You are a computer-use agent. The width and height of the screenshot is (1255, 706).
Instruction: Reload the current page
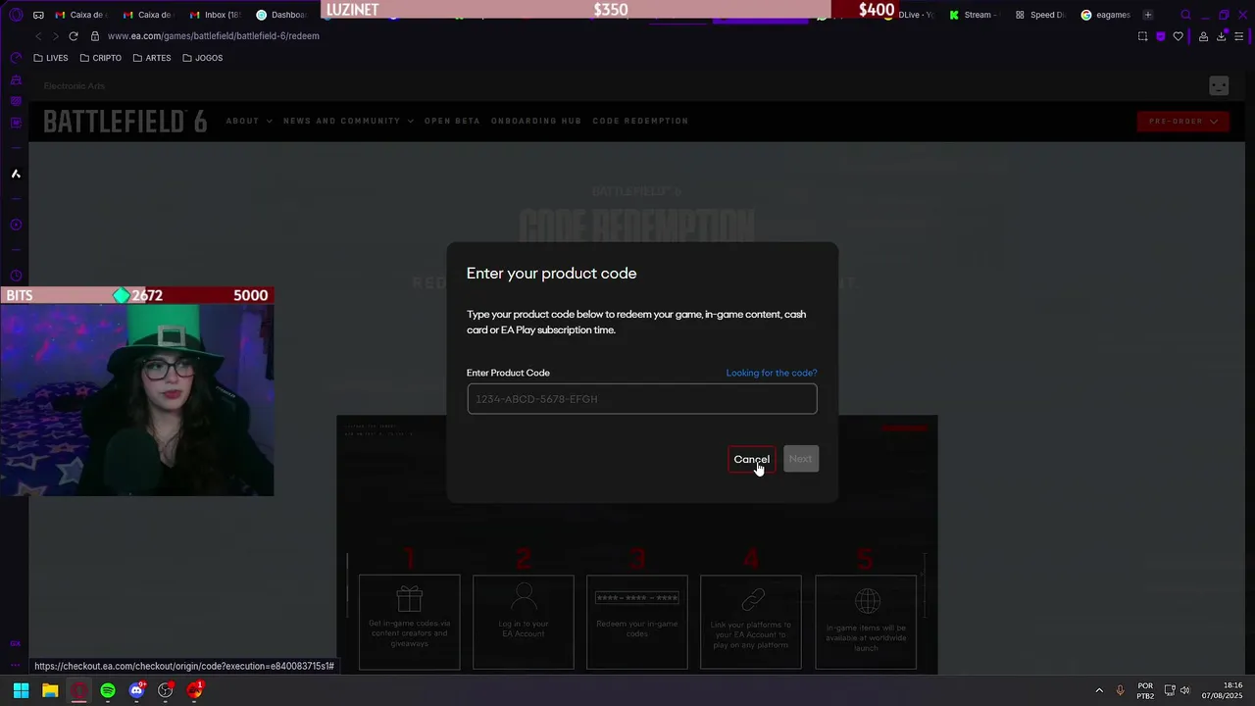click(x=73, y=36)
